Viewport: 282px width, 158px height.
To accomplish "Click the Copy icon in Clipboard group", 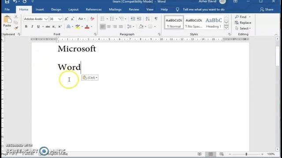I will click(x=16, y=22).
